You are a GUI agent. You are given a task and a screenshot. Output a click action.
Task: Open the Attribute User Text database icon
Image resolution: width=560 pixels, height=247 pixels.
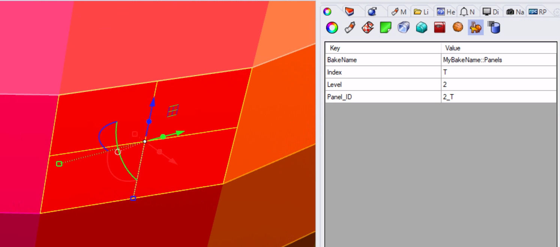(494, 27)
